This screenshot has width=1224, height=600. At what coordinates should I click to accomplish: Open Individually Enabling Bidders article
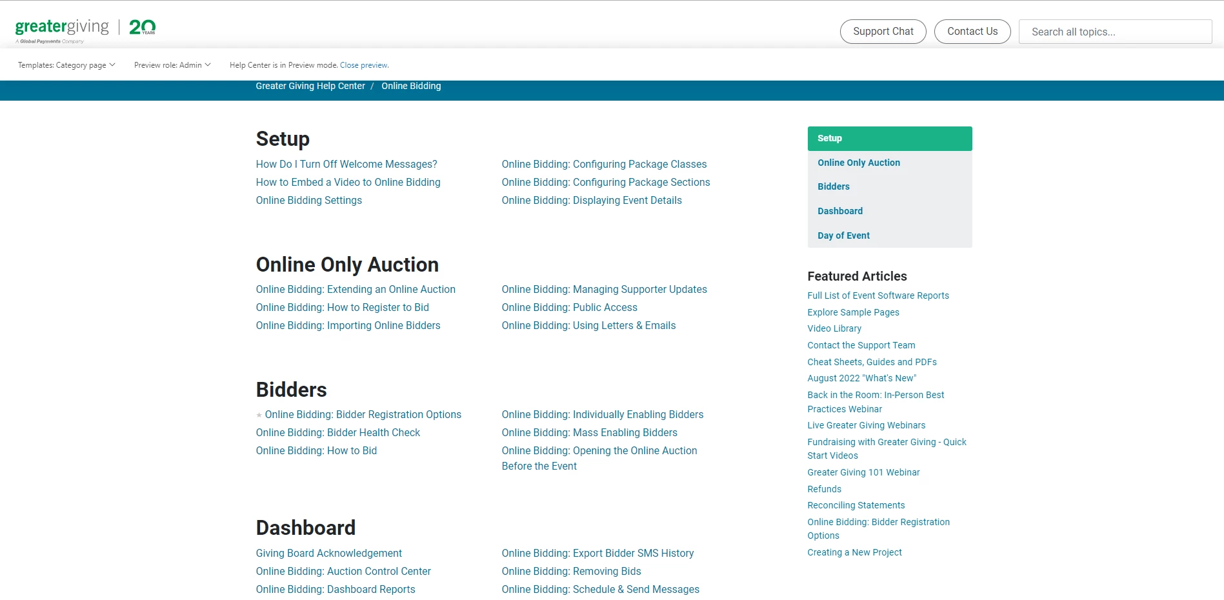click(603, 415)
